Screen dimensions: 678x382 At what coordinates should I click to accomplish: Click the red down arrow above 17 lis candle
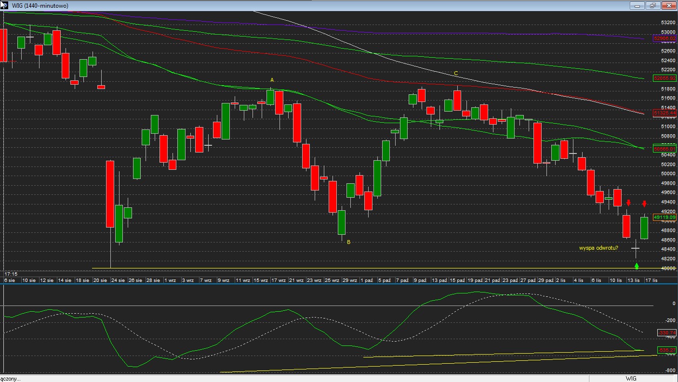pos(644,204)
